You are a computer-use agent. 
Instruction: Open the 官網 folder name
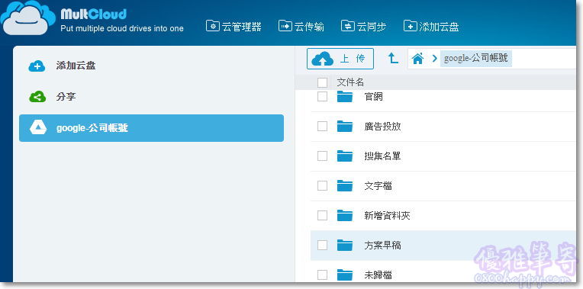pyautogui.click(x=373, y=97)
